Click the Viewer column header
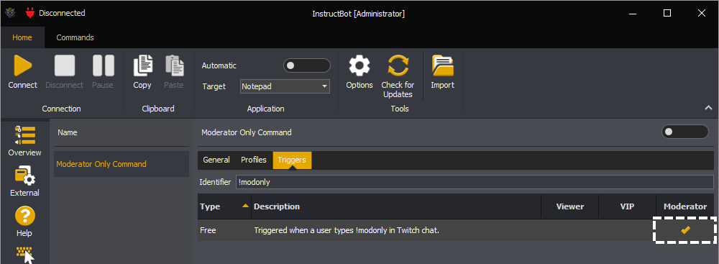 (x=570, y=206)
